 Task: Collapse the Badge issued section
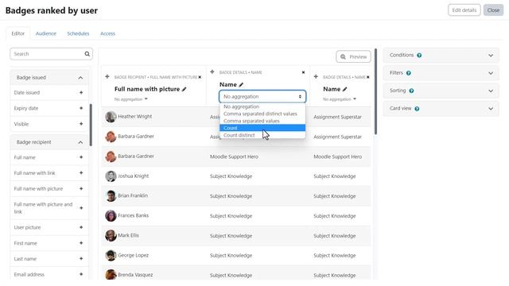pyautogui.click(x=80, y=78)
